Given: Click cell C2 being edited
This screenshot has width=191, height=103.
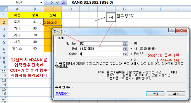Looking at the screenshot, I should click(53, 22).
